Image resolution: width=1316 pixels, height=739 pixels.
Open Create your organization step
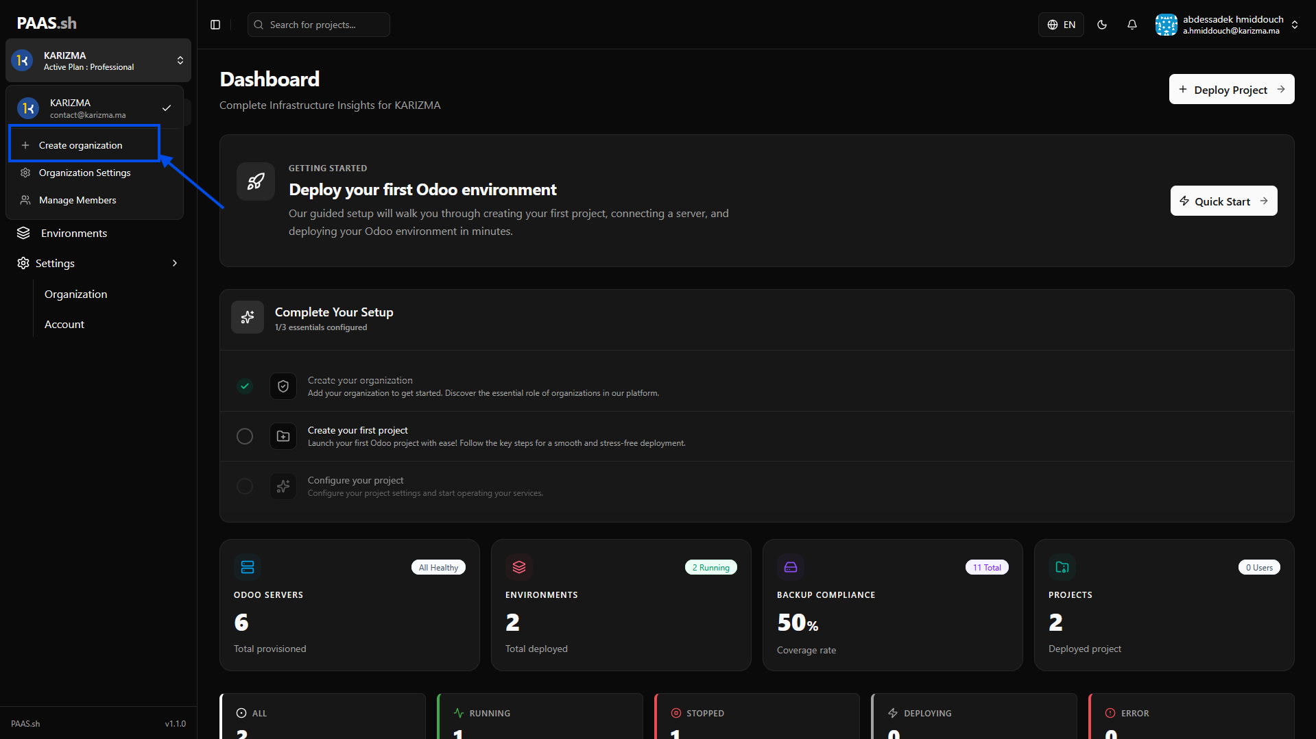click(x=756, y=386)
